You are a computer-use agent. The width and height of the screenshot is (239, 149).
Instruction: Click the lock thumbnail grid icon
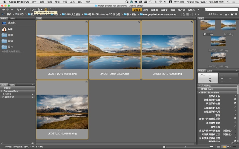point(218,147)
